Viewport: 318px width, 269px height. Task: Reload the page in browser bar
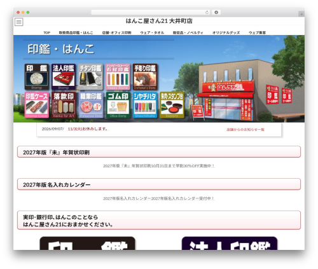click(207, 12)
